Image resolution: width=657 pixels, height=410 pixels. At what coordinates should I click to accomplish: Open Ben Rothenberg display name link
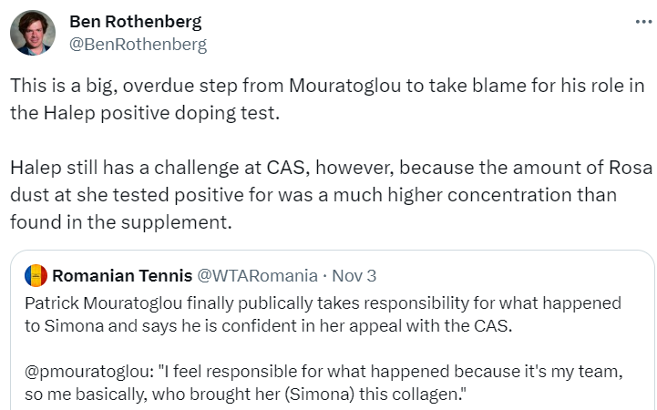[136, 22]
